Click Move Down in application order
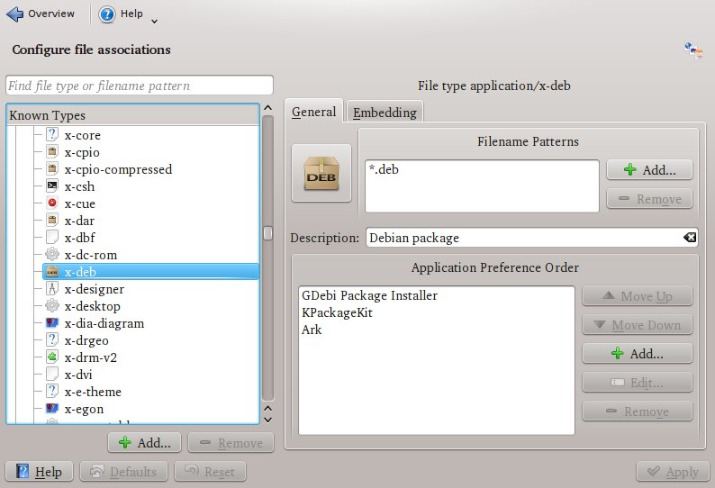Image resolution: width=715 pixels, height=488 pixels. pos(638,325)
